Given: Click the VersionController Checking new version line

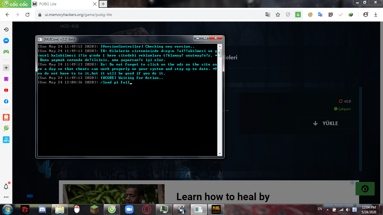Looking at the screenshot, I should pyautogui.click(x=147, y=46).
